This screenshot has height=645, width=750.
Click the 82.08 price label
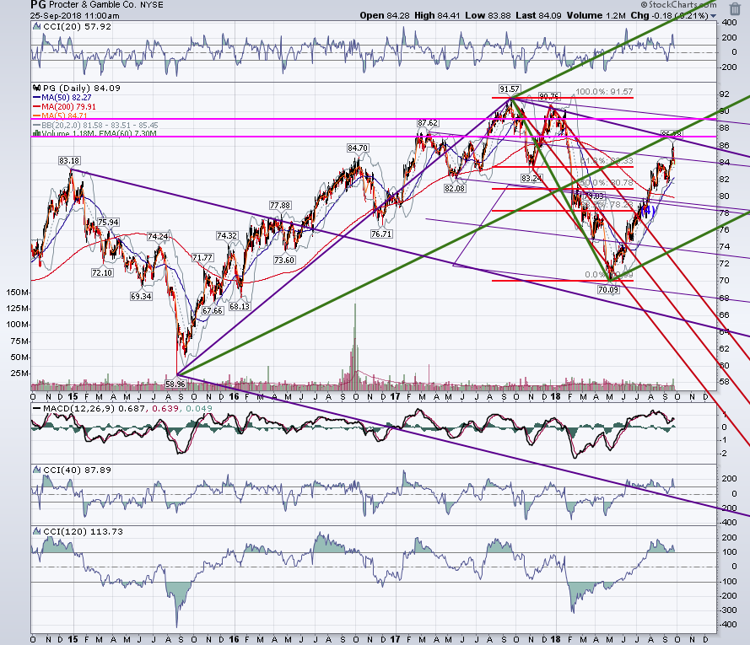pos(455,188)
